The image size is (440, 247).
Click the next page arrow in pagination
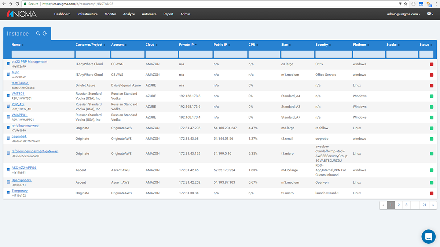[x=433, y=205]
